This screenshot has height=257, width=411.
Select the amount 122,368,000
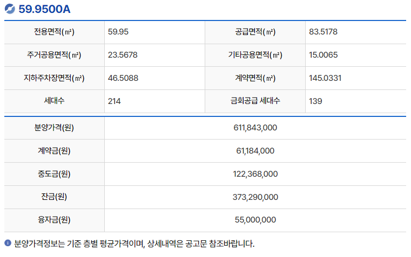(x=255, y=174)
